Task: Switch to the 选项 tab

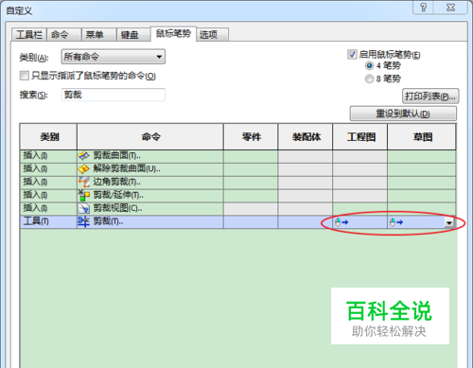Action: pyautogui.click(x=213, y=34)
